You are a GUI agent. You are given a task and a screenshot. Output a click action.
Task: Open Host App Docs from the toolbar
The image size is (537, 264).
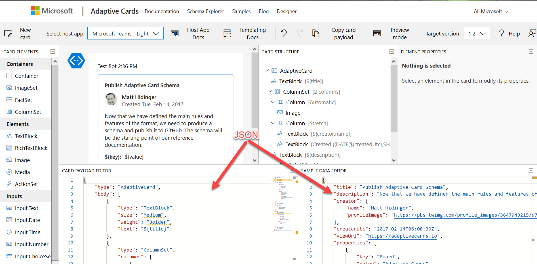click(198, 33)
